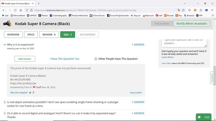The image size is (216, 121).
Task: Expand the real-object animation question
Action: tap(5, 102)
